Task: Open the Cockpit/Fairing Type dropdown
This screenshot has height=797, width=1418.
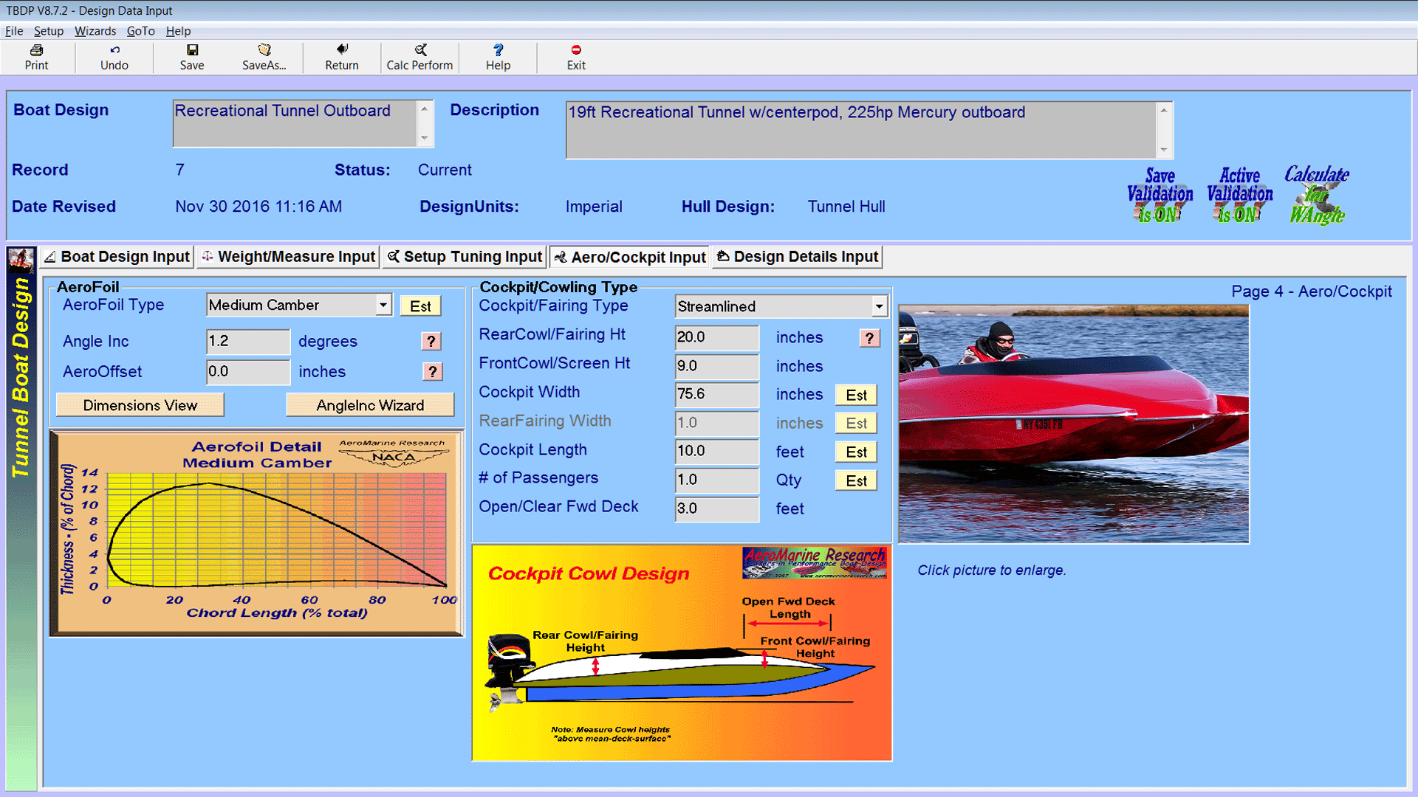Action: coord(878,306)
